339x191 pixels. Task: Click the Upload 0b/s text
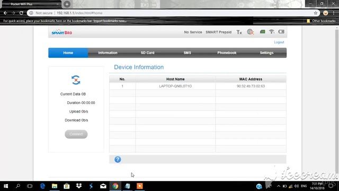pos(78,111)
